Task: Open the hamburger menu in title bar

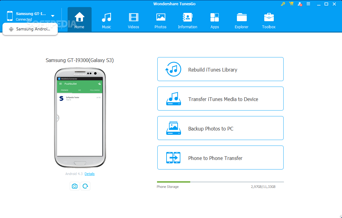Action: click(309, 4)
